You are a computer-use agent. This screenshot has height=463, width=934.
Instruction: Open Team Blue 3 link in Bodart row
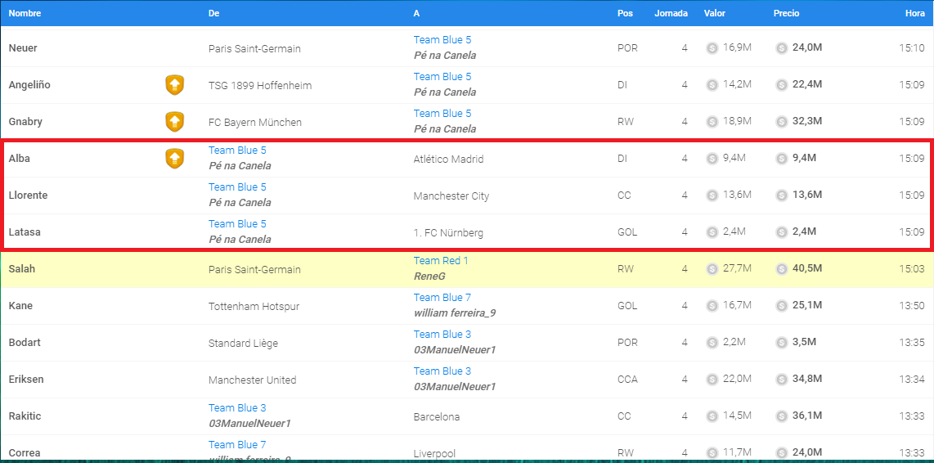coord(442,335)
